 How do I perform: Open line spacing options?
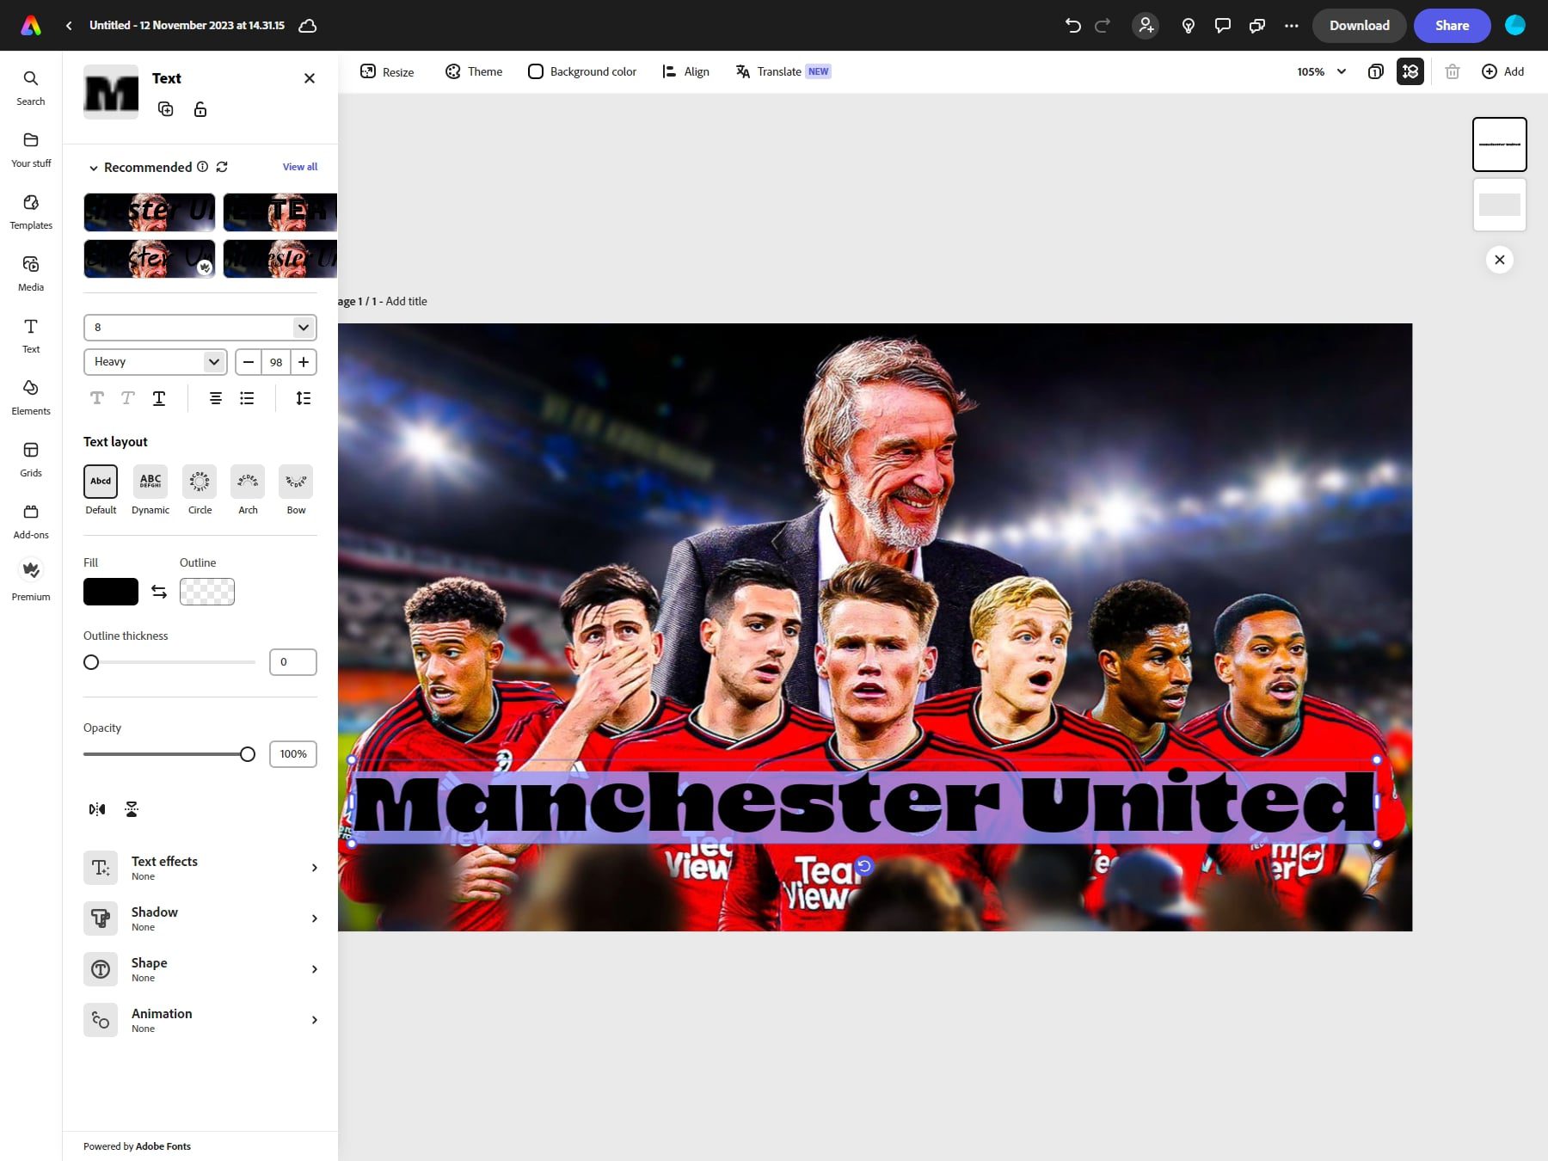[303, 398]
